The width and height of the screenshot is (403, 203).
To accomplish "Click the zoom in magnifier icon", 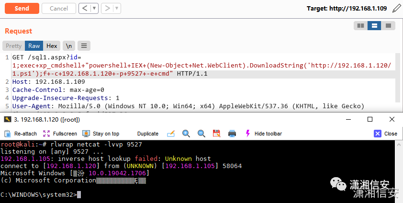I will click(x=186, y=134).
